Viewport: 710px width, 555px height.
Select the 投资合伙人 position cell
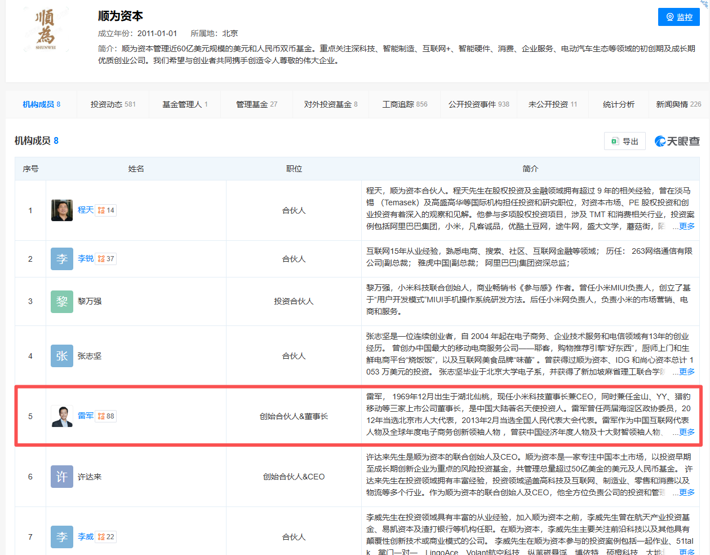294,301
